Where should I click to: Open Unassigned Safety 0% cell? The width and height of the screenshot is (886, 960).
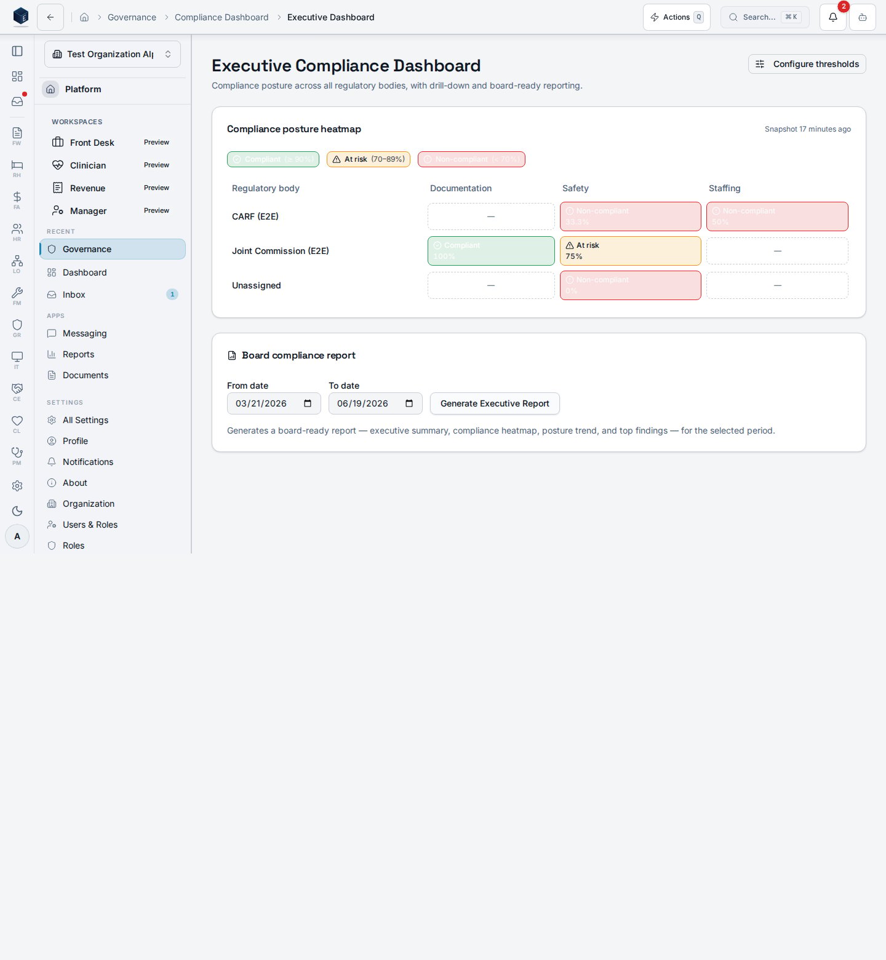coord(631,285)
